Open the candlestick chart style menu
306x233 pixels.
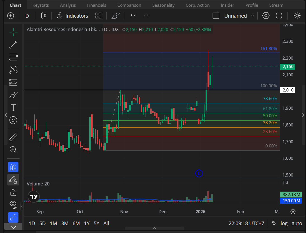coord(44,16)
